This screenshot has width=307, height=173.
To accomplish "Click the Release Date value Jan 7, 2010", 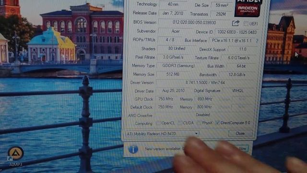I will tap(173, 13).
